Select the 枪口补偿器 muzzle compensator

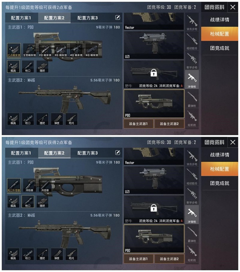14,185
